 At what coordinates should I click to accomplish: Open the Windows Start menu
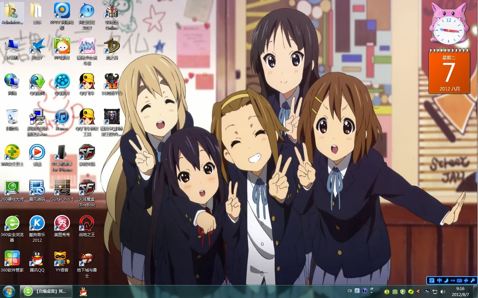(x=9, y=291)
